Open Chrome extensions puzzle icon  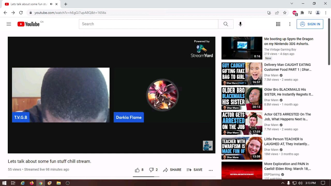pyautogui.click(x=302, y=13)
